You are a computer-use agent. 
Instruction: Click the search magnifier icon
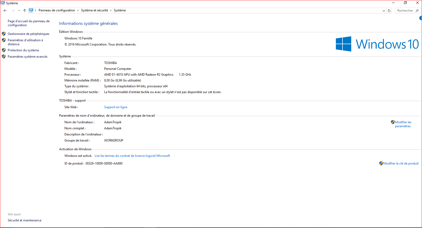pos(417,11)
